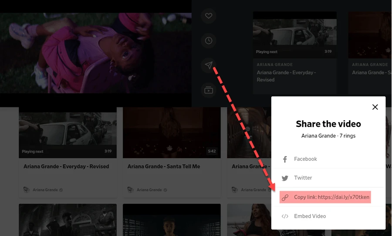392x236 pixels.
Task: Open the Everyday - Revised thumbnail in grid
Action: tap(68, 133)
